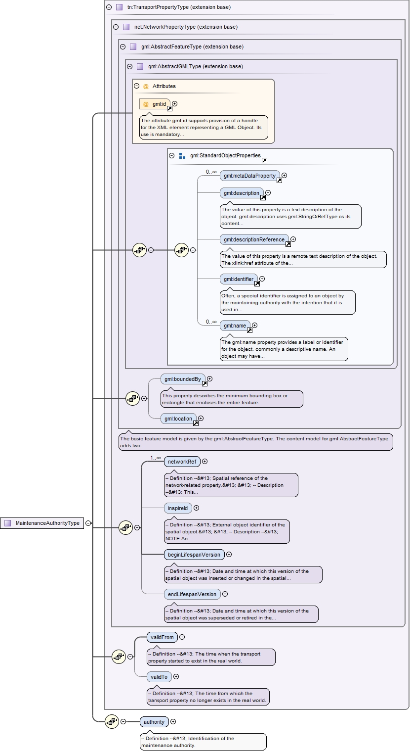Select inspireId element

click(178, 508)
